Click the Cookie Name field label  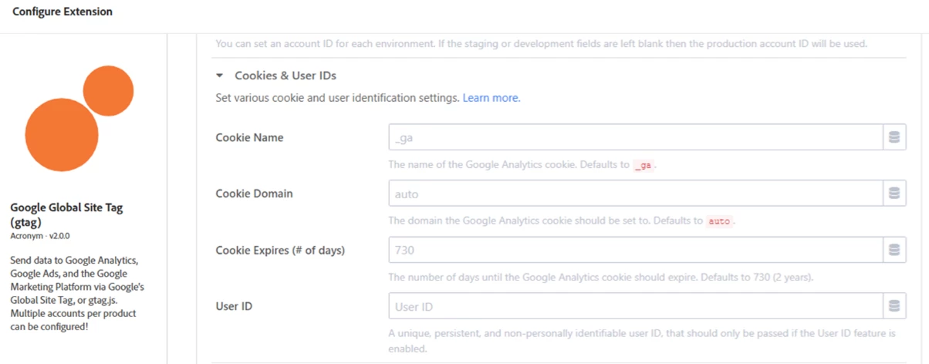point(249,137)
